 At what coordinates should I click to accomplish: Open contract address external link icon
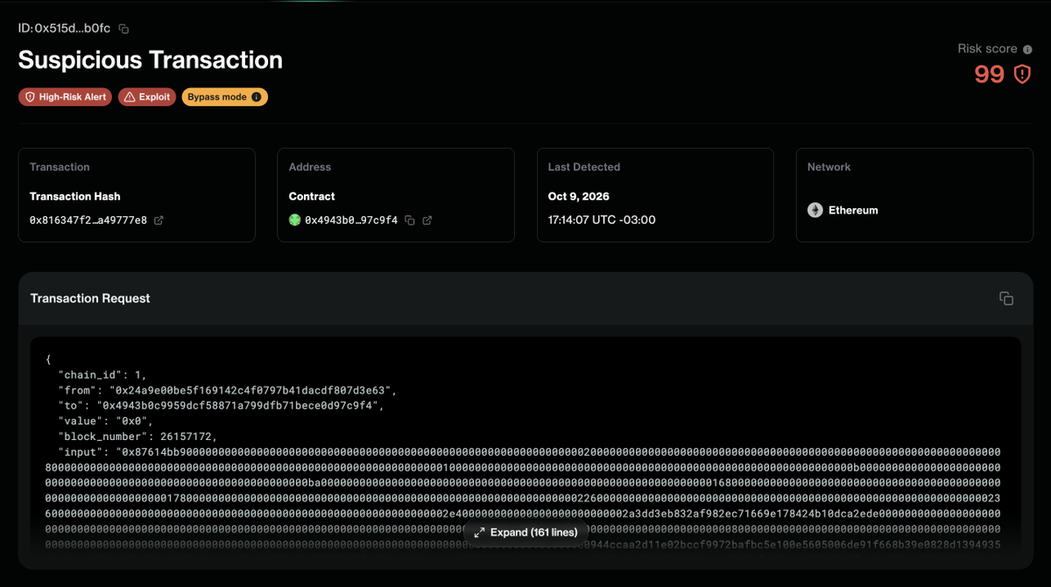pos(427,220)
